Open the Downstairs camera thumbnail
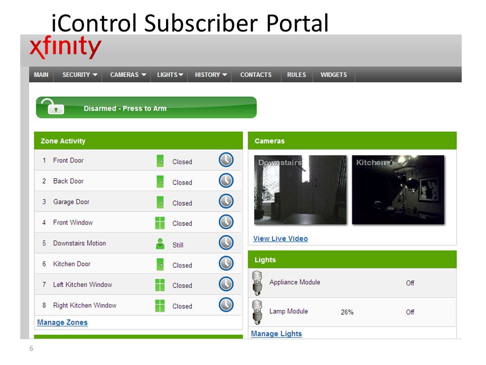The height and width of the screenshot is (365, 486). pos(300,190)
